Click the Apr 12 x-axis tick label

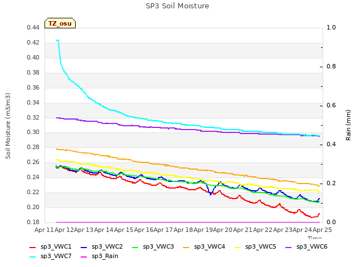(x=65, y=230)
